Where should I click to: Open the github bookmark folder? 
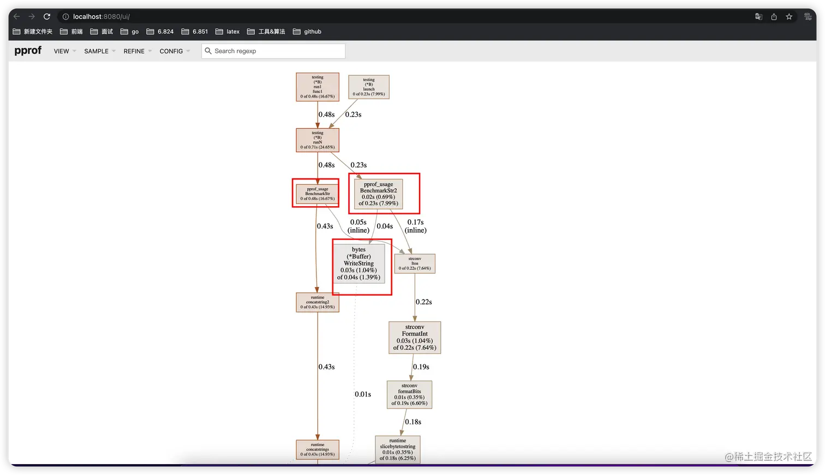307,32
